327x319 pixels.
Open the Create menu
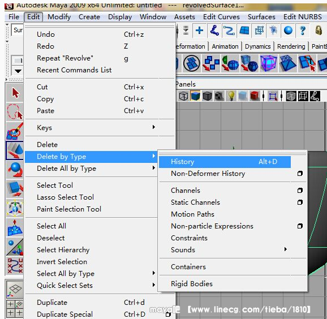(x=89, y=16)
